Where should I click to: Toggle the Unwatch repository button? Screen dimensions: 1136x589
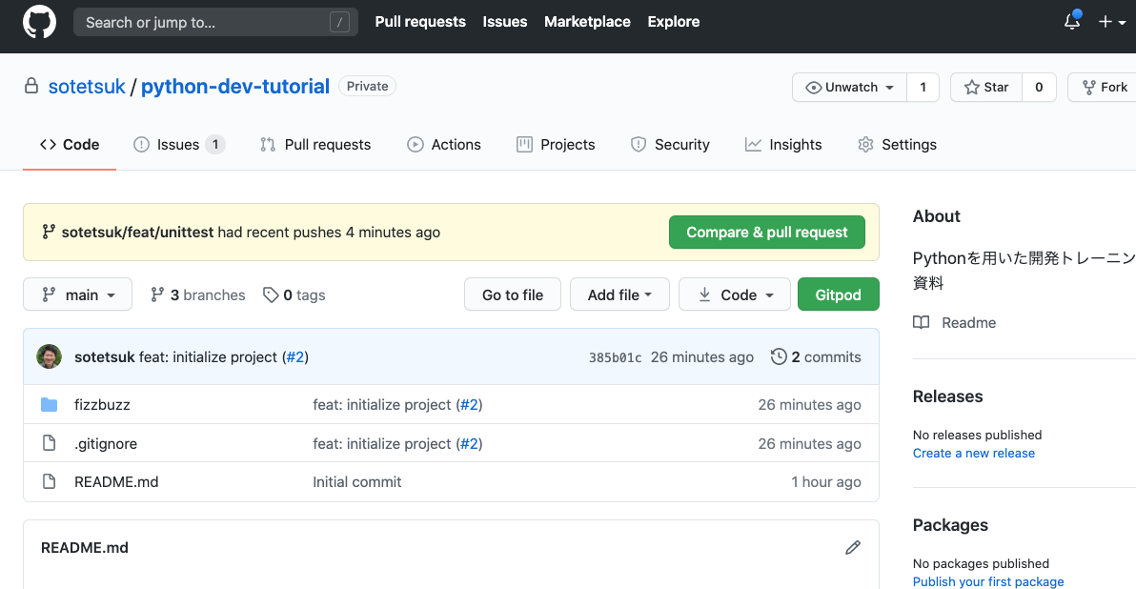(x=849, y=88)
